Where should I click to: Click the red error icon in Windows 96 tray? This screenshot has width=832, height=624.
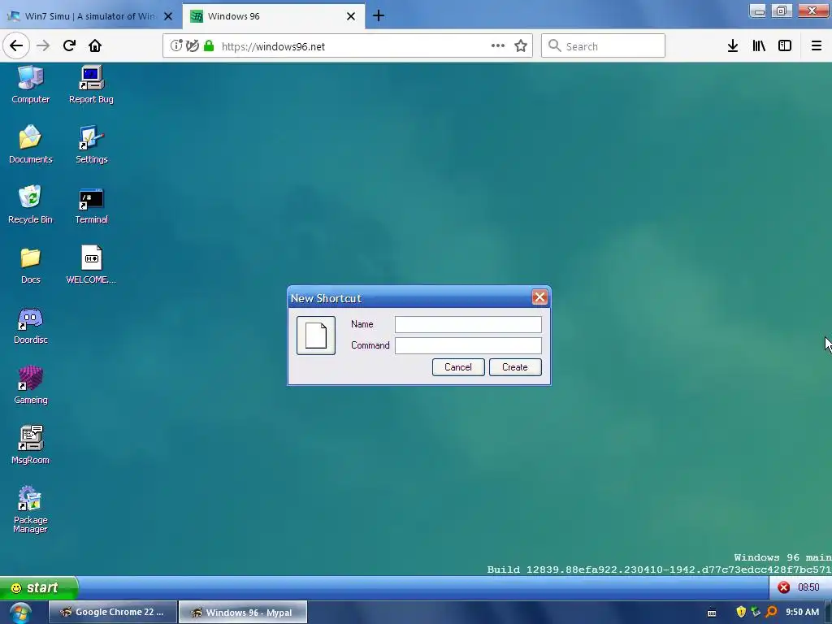pos(784,587)
